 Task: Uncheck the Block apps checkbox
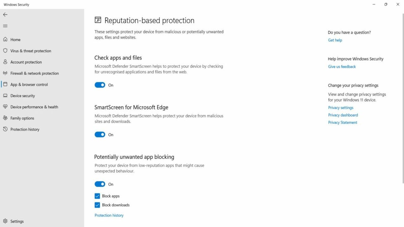(x=97, y=196)
